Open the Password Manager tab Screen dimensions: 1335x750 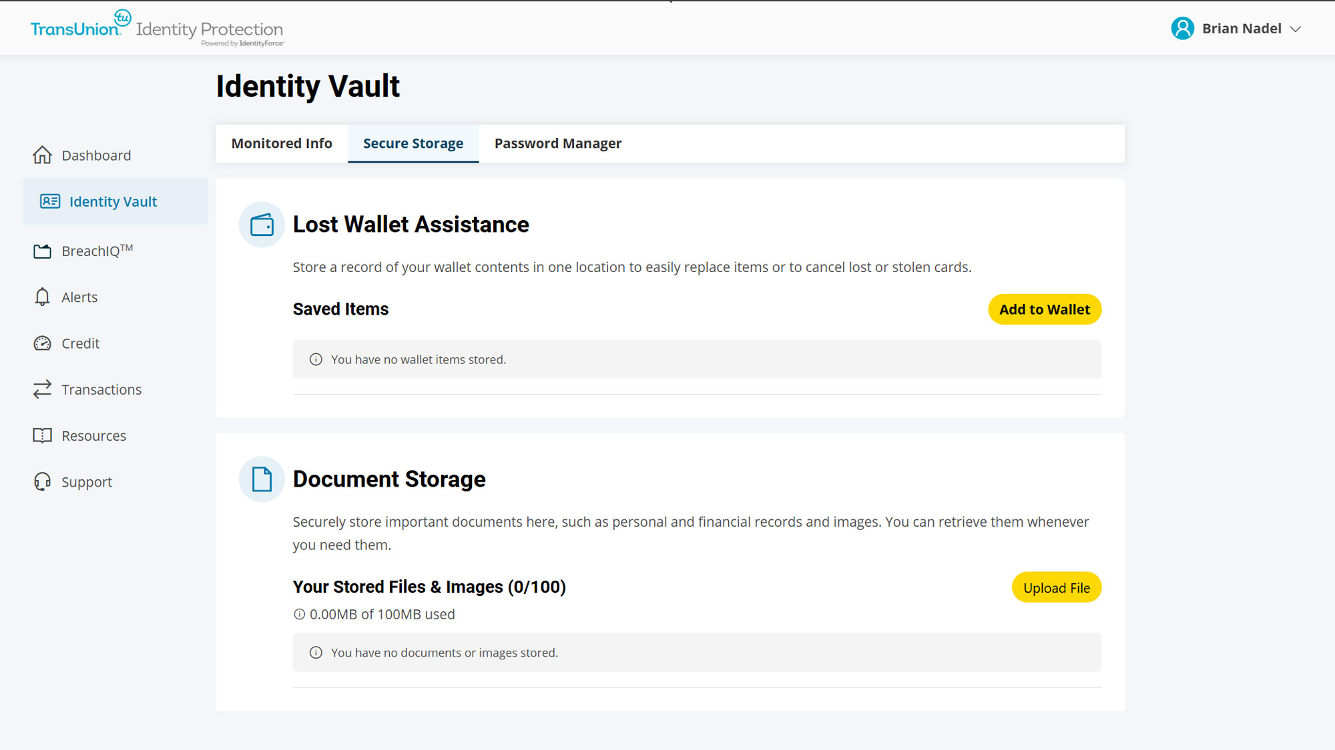(557, 144)
